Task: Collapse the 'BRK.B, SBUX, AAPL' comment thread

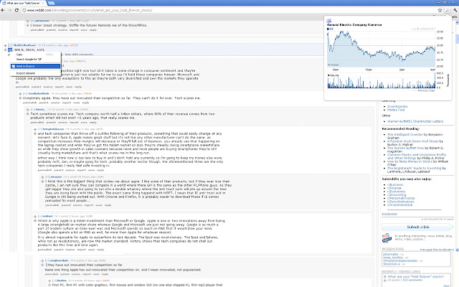Action: click(10, 45)
